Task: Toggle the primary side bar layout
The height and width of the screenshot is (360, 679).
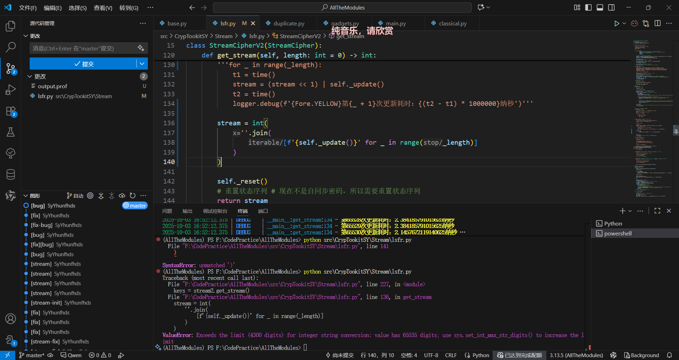Action: (x=588, y=7)
